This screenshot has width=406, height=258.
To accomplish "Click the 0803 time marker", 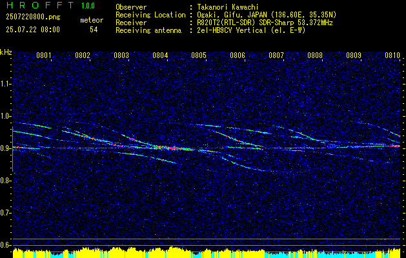I will (x=121, y=55).
